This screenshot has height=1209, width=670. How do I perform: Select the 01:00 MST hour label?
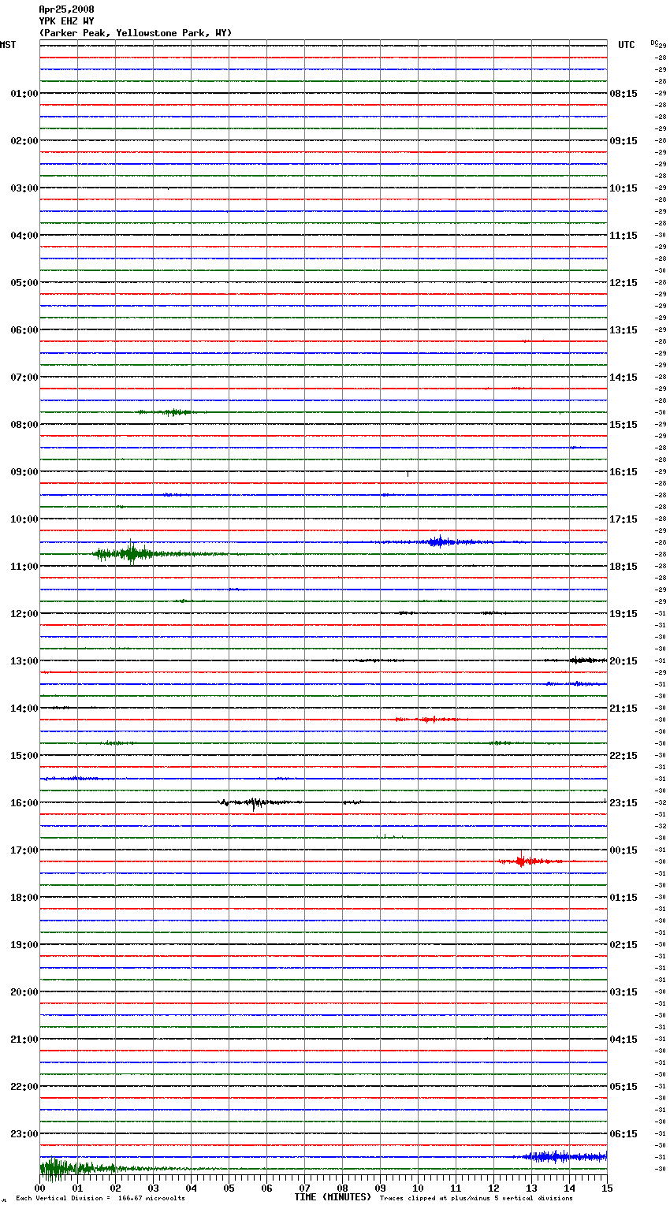tap(24, 94)
